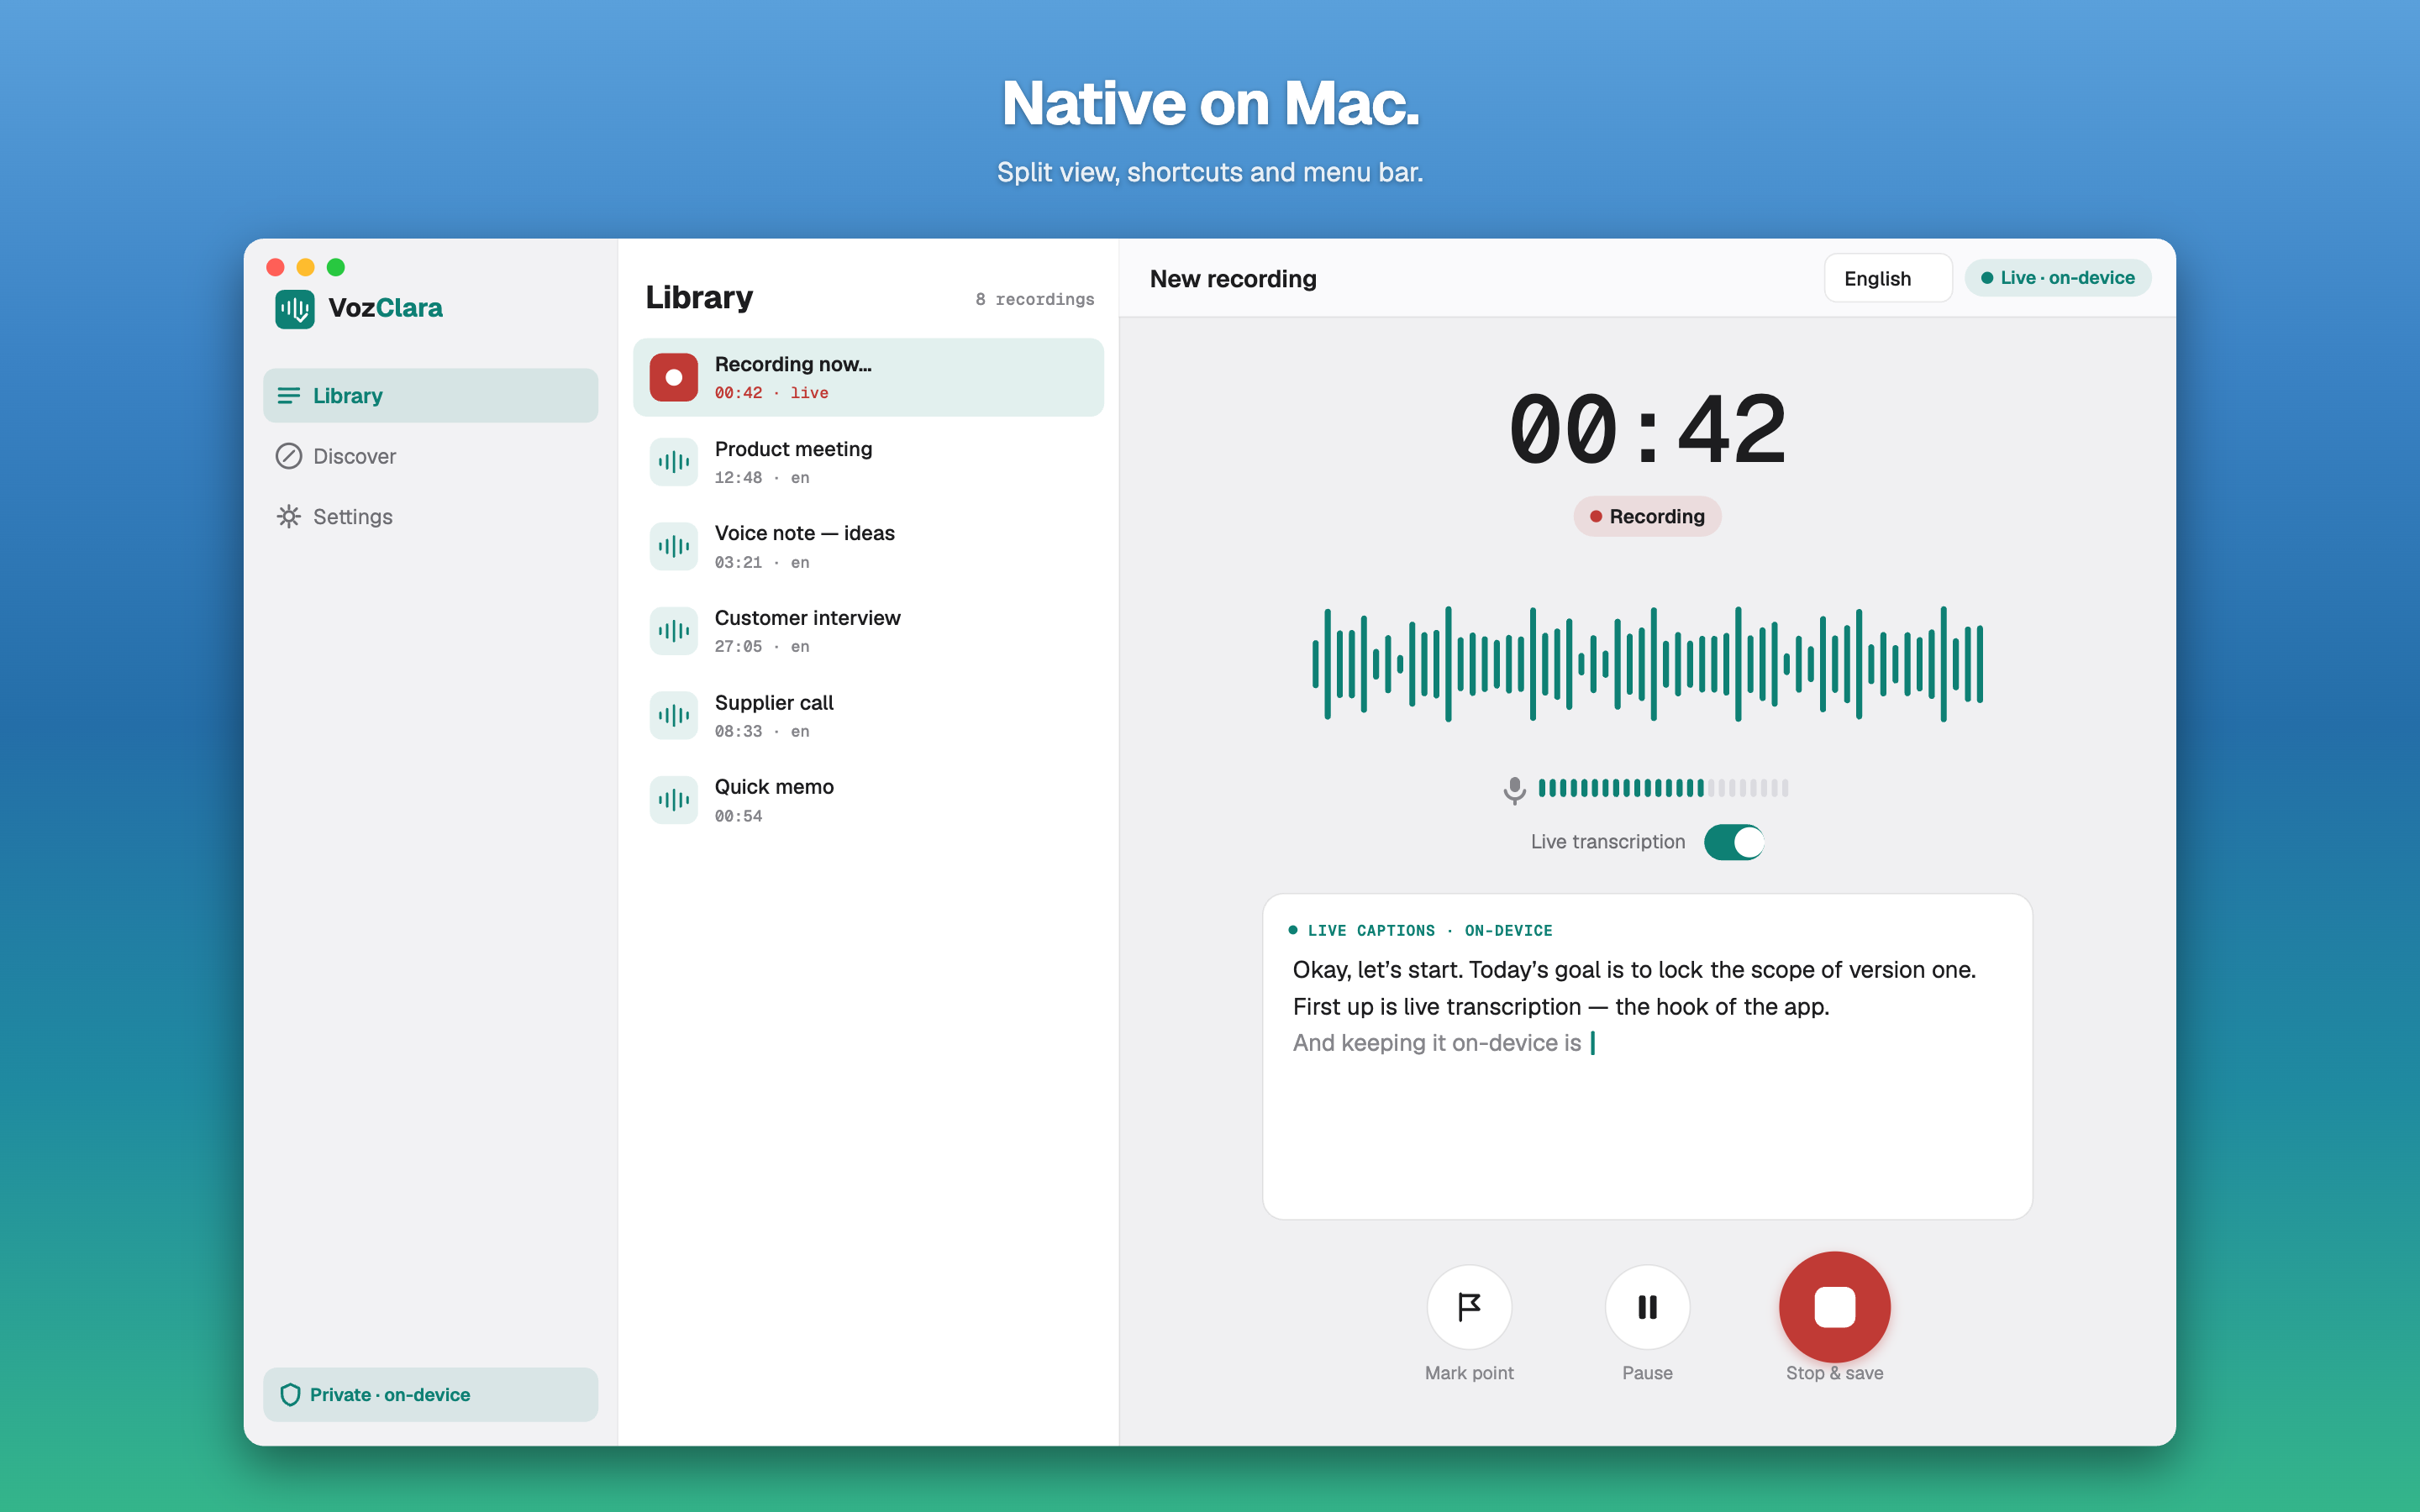Image resolution: width=2420 pixels, height=1512 pixels.
Task: Click the Library heading in list pane
Action: click(699, 298)
